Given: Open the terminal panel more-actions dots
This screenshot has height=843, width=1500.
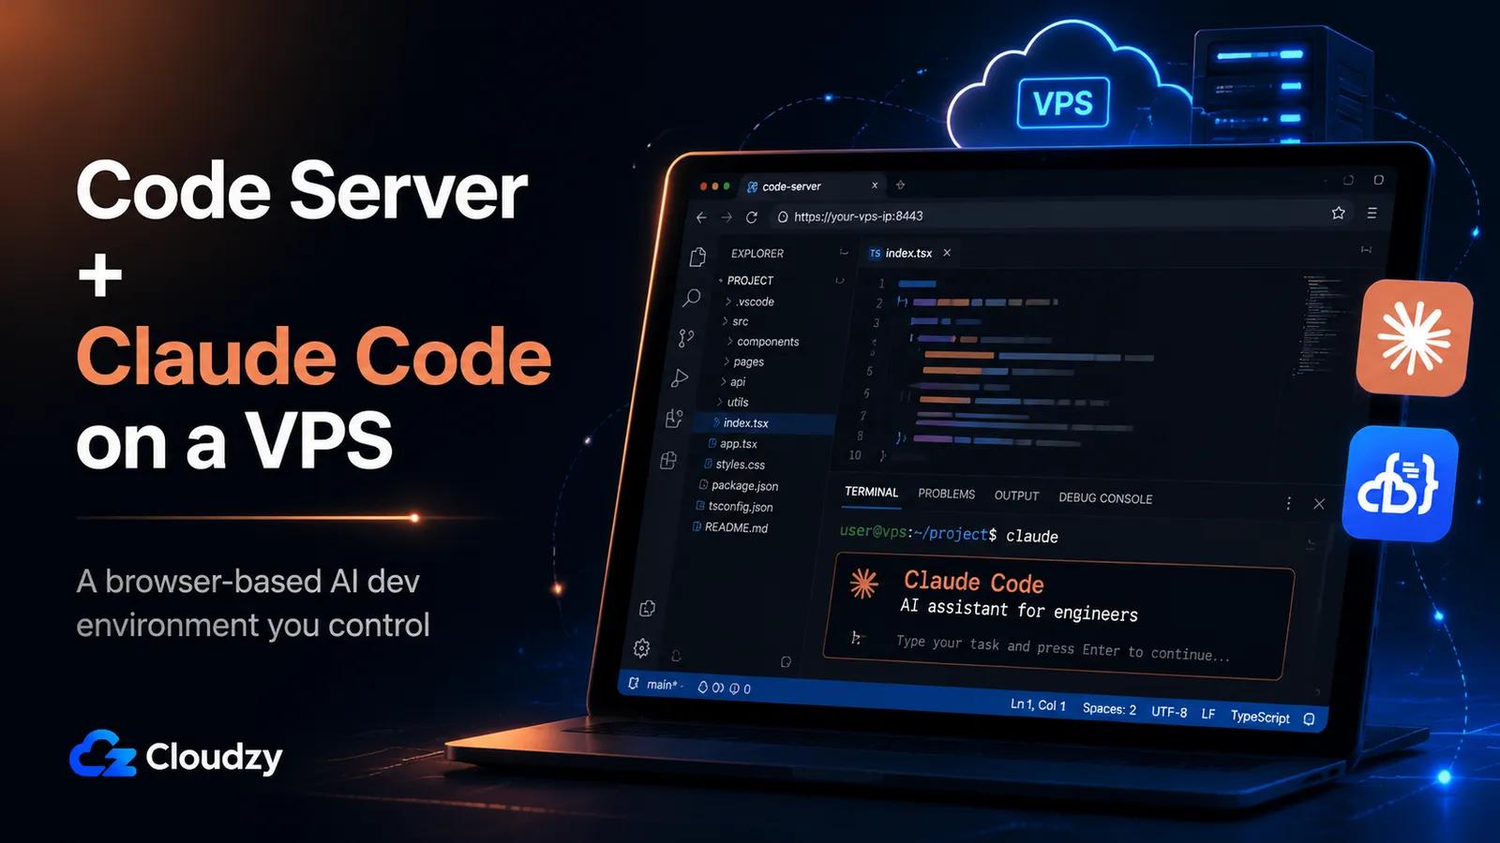Looking at the screenshot, I should tap(1288, 503).
